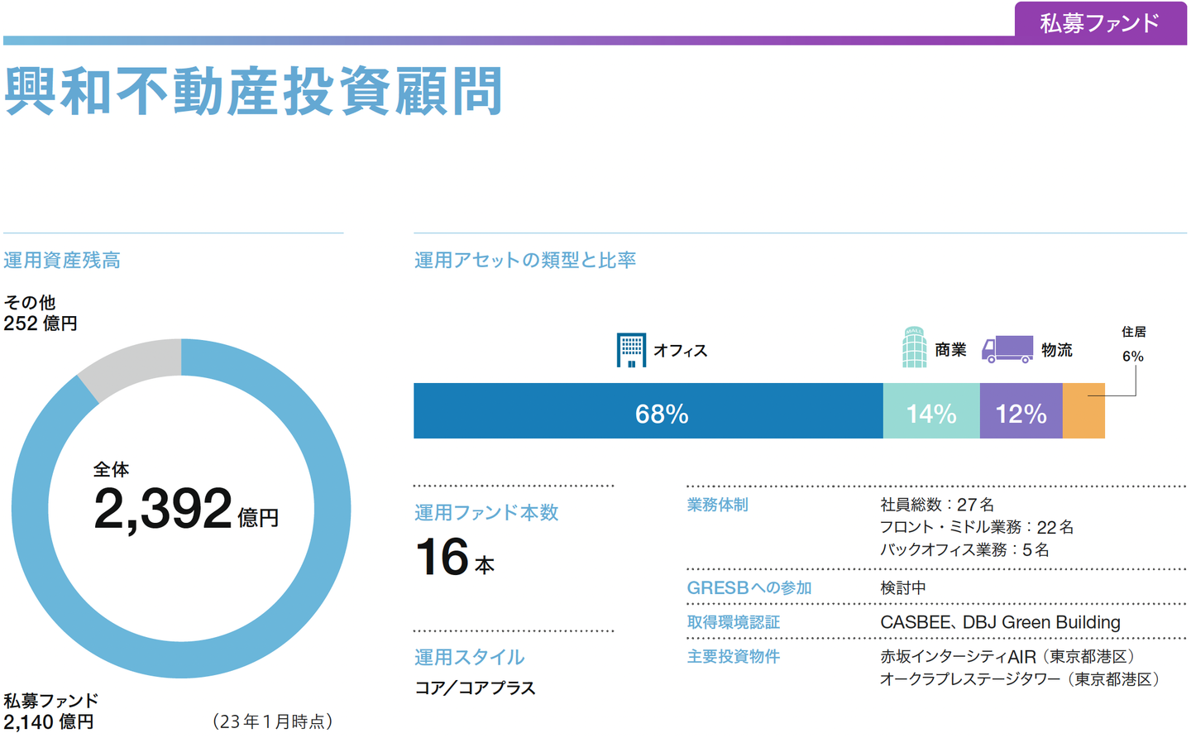This screenshot has width=1191, height=738.
Task: Click the 2,392 total value in donut
Action: [163, 508]
